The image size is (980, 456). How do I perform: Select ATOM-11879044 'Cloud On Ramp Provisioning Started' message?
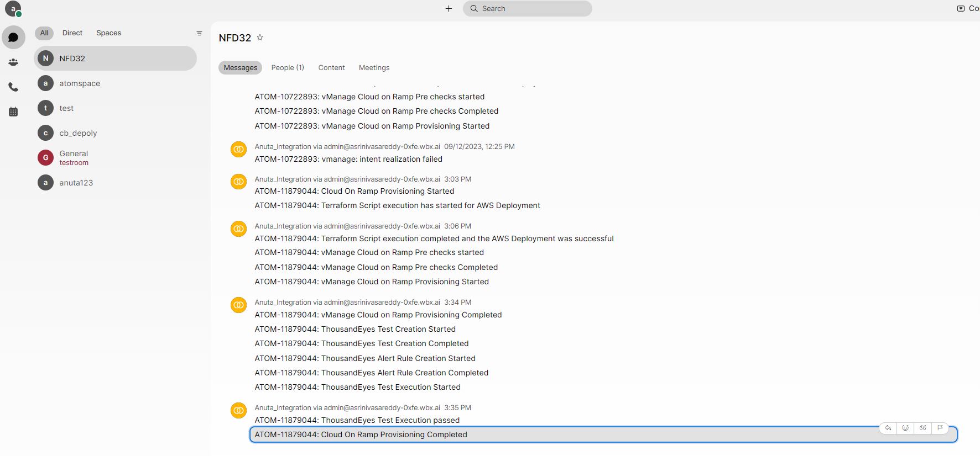pos(354,191)
